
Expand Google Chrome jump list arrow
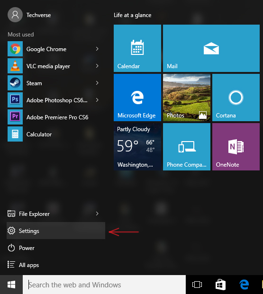click(x=97, y=49)
